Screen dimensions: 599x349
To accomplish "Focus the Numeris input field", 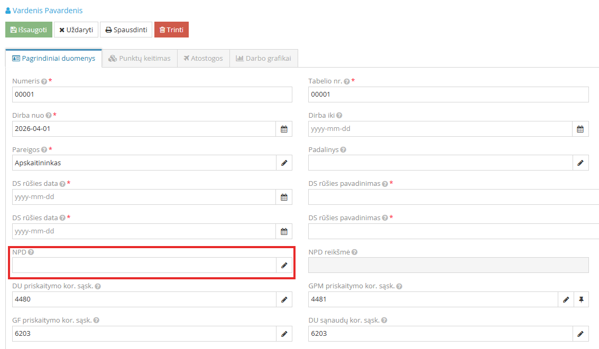I will point(152,95).
